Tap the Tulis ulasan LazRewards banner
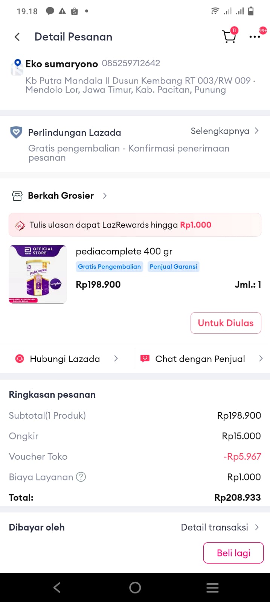 tap(135, 225)
